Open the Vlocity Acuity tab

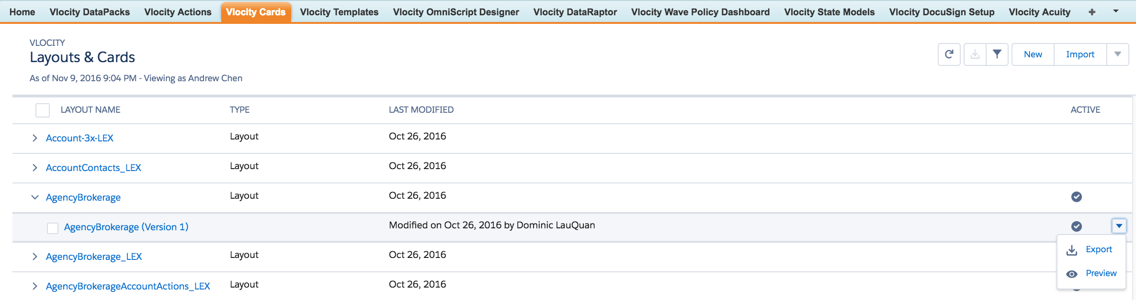[x=1040, y=12]
